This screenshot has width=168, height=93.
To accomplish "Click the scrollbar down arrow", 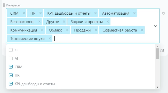I will pyautogui.click(x=157, y=87).
